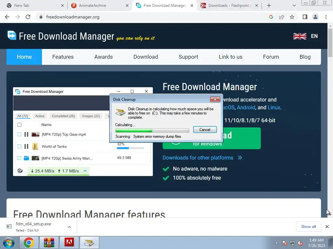The height and width of the screenshot is (249, 333).
Task: Click the Google search icon in address bar
Action: (271, 17)
